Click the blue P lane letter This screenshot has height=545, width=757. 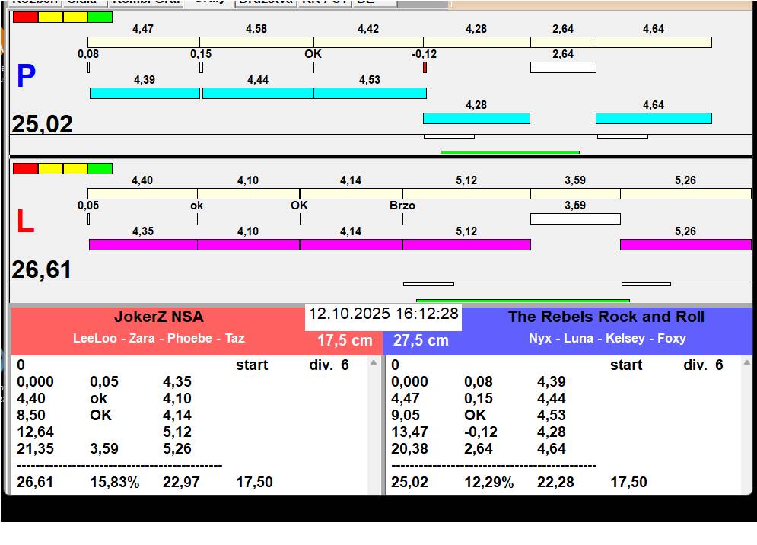point(26,76)
